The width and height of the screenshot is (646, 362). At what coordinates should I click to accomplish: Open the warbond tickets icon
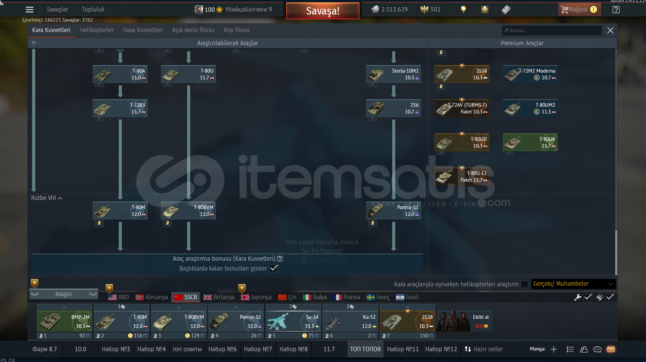coord(506,9)
